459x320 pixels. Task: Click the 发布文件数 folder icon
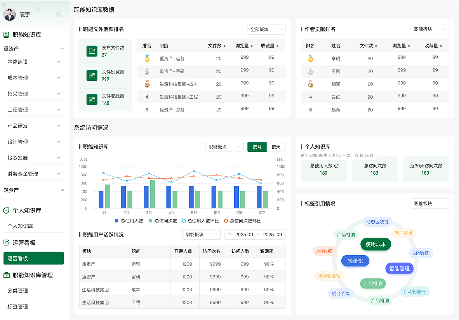(92, 51)
